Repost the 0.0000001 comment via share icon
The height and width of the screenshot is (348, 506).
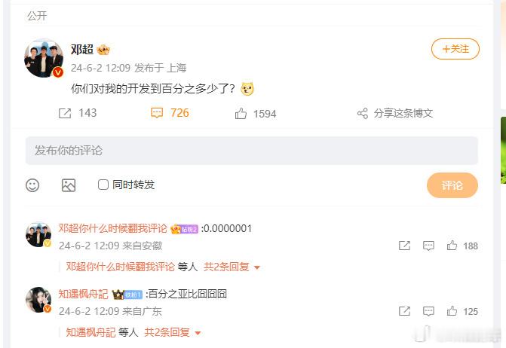[x=404, y=246]
